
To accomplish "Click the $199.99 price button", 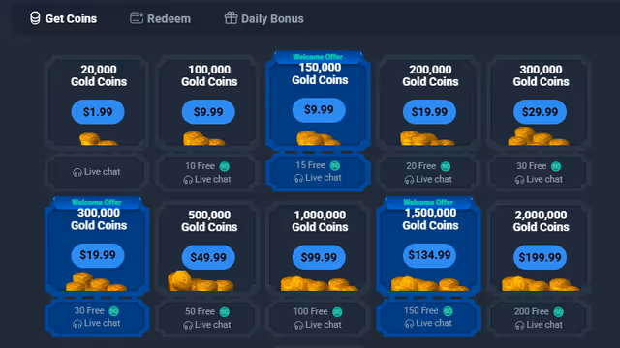I will coord(540,258).
